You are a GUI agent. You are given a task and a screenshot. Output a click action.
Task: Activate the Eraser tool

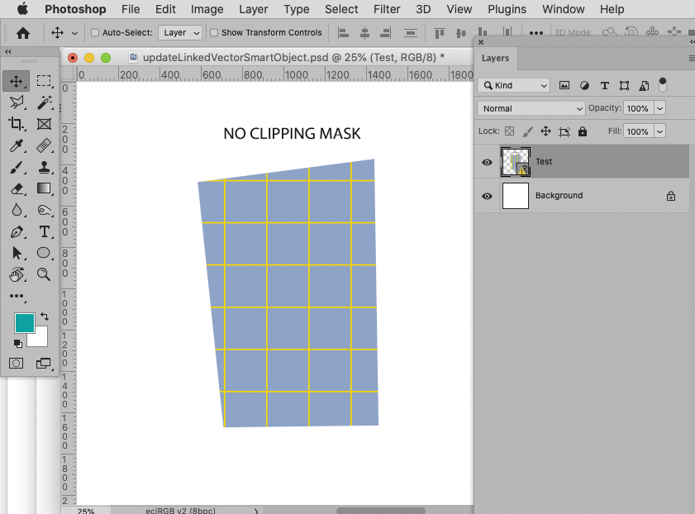tap(17, 188)
